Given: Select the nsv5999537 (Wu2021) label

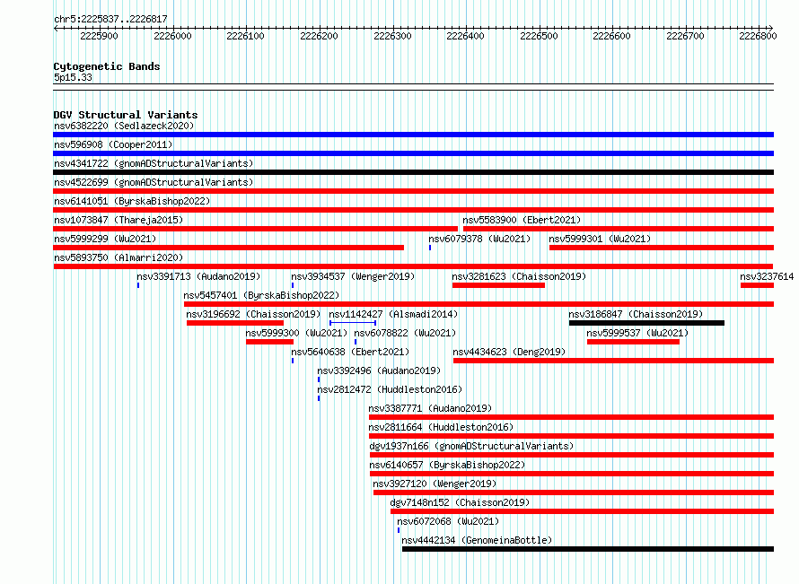Looking at the screenshot, I should [637, 333].
